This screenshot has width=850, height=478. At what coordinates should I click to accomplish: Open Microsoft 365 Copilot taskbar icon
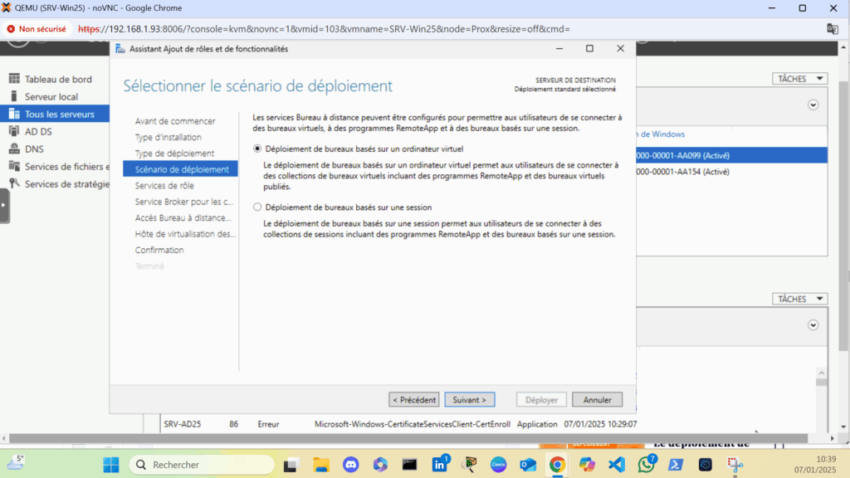[x=380, y=465]
